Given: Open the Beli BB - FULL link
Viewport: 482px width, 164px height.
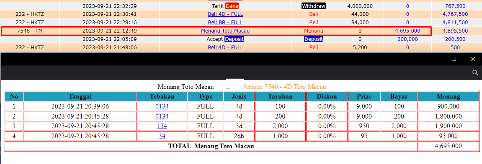Looking at the screenshot, I should pos(225,23).
